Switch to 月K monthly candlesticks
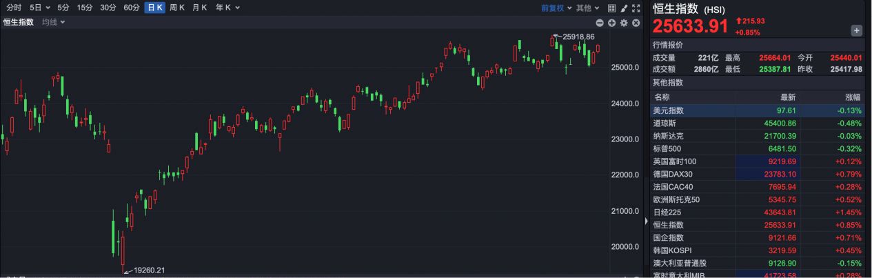 [200, 8]
